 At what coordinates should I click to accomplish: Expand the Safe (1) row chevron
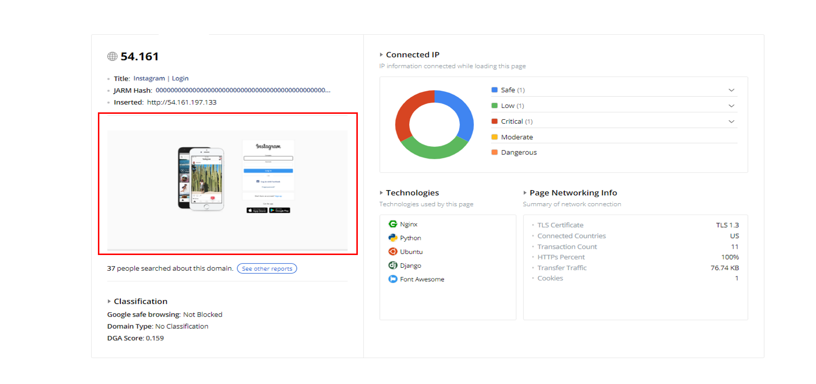(x=731, y=90)
